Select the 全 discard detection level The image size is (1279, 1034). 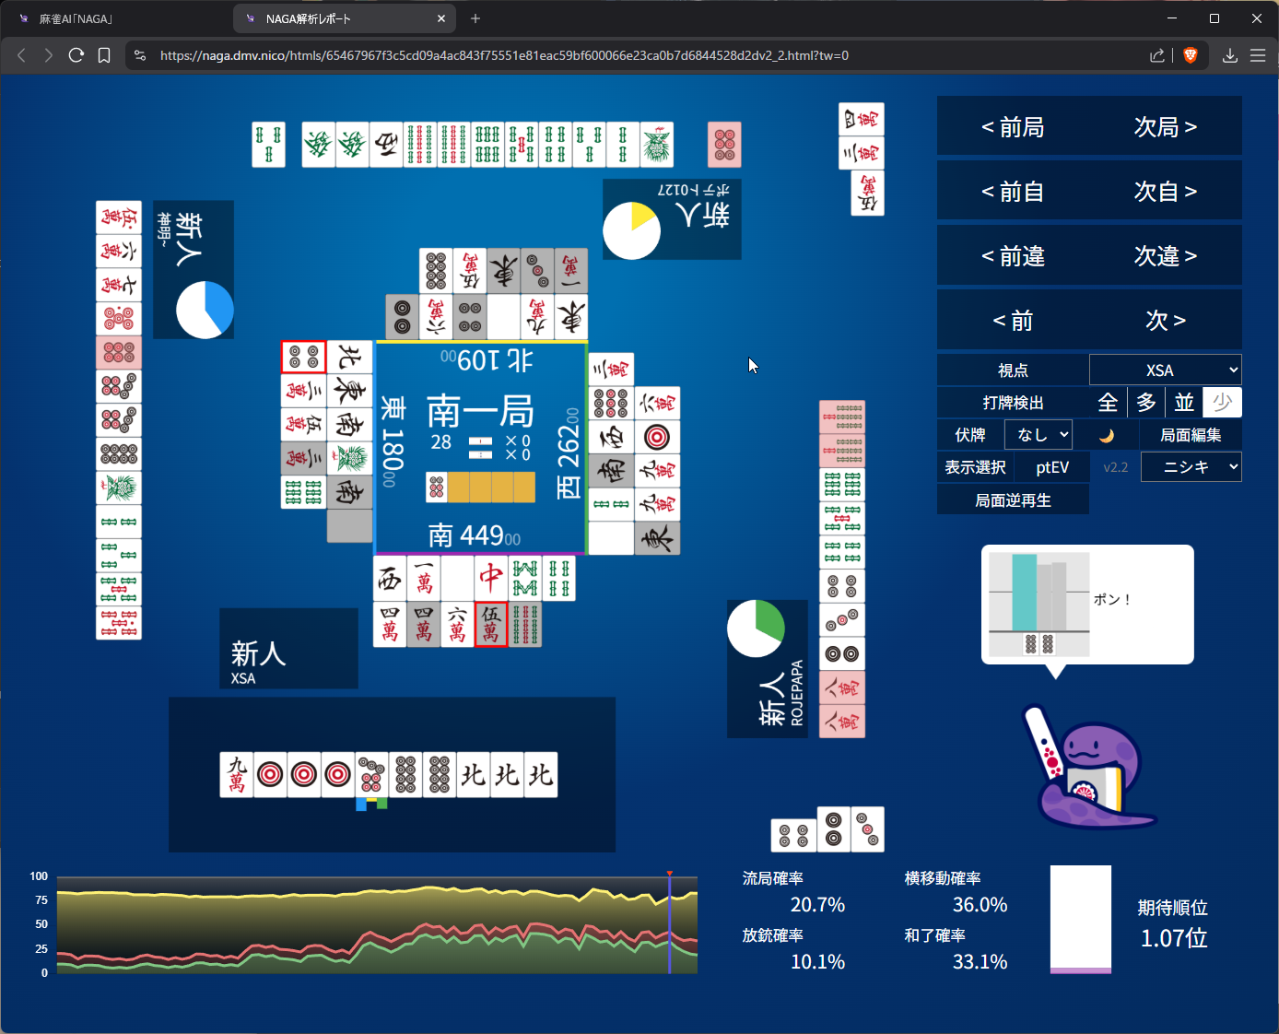pyautogui.click(x=1108, y=403)
